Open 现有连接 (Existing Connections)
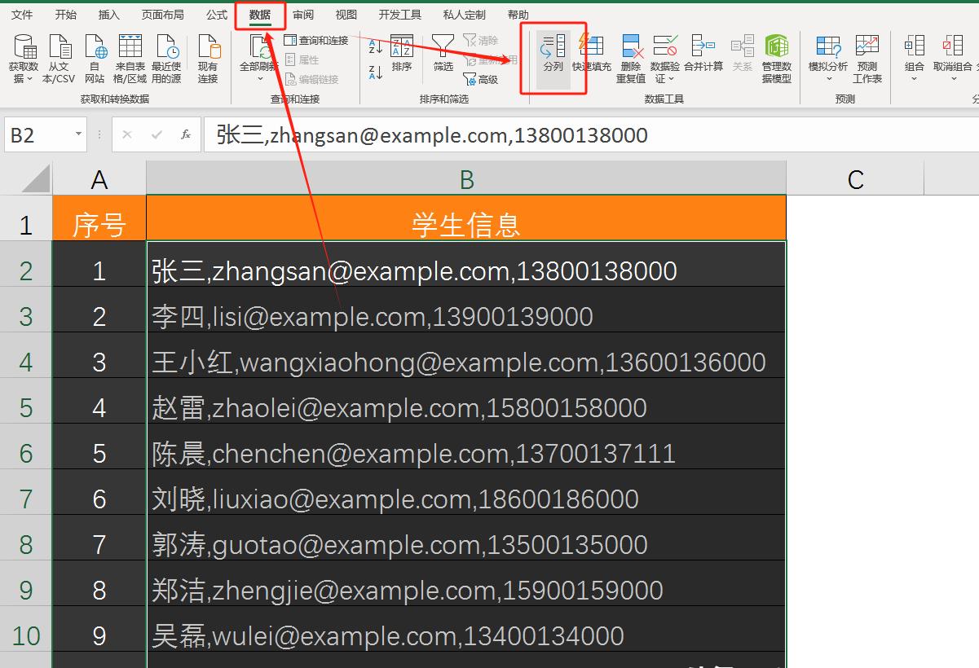 (x=208, y=58)
